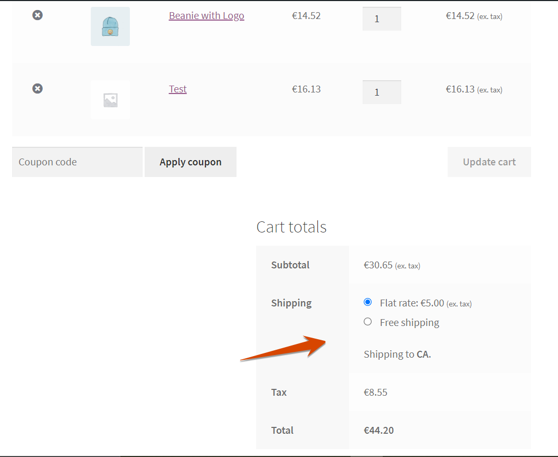Click the Subtotal row label
The image size is (558, 457).
tap(290, 265)
